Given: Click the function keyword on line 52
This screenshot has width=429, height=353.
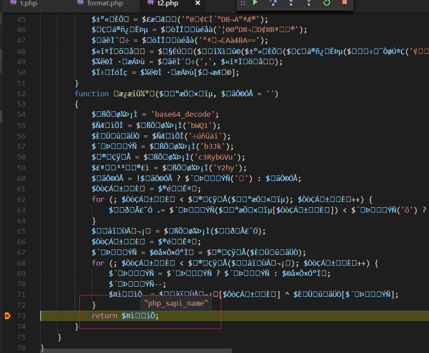Looking at the screenshot, I should pyautogui.click(x=92, y=94).
